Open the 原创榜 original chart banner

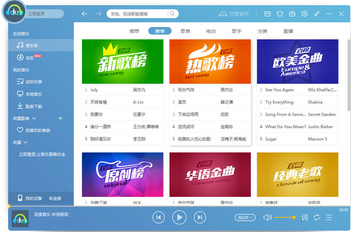click(x=123, y=174)
